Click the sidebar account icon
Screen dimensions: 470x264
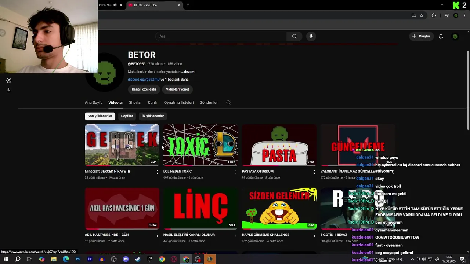(9, 81)
